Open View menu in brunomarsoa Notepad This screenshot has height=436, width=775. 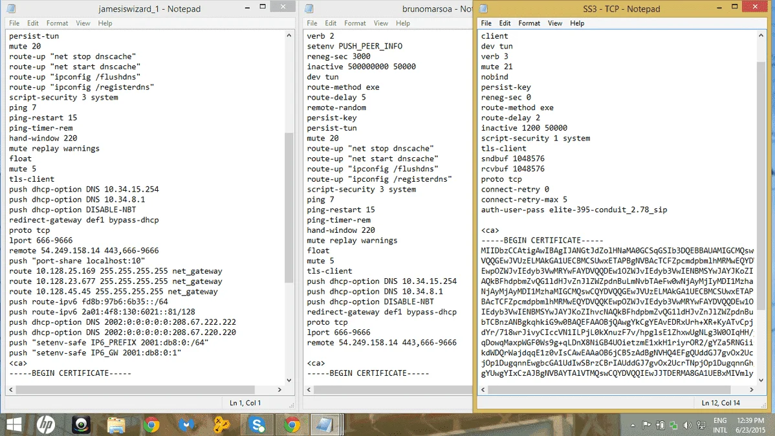click(380, 23)
